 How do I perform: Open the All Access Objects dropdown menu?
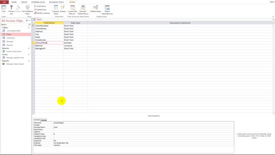tap(27, 21)
